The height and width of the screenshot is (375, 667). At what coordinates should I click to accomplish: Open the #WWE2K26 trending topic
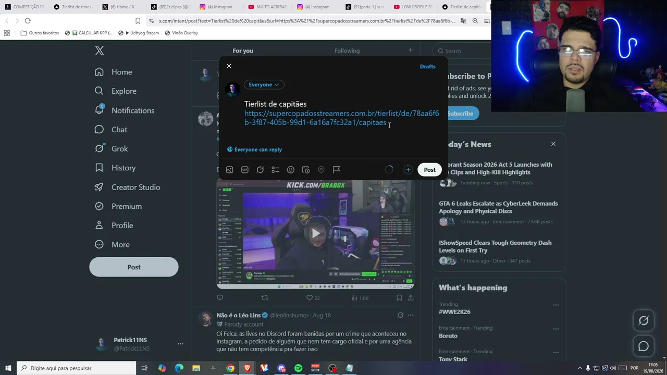[454, 312]
